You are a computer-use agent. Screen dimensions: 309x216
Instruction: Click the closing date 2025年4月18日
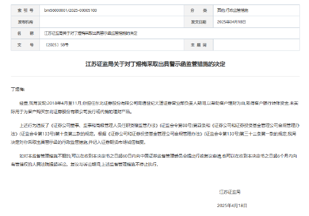(x=232, y=205)
